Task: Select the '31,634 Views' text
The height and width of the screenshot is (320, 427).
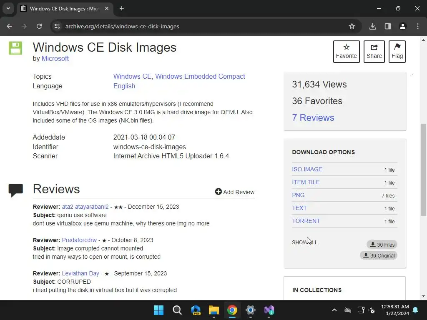Action: point(319,84)
